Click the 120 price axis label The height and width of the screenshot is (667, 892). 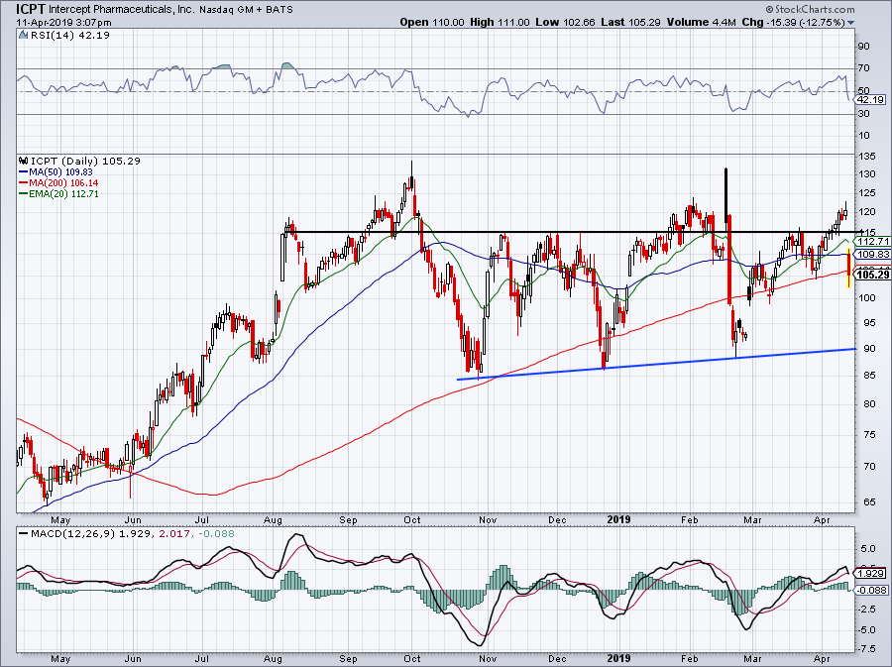867,211
